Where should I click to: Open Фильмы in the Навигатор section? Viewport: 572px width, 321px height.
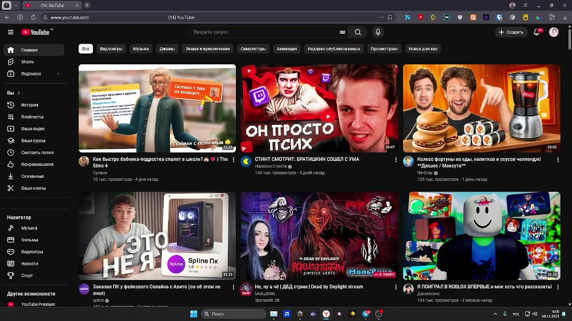(34, 240)
